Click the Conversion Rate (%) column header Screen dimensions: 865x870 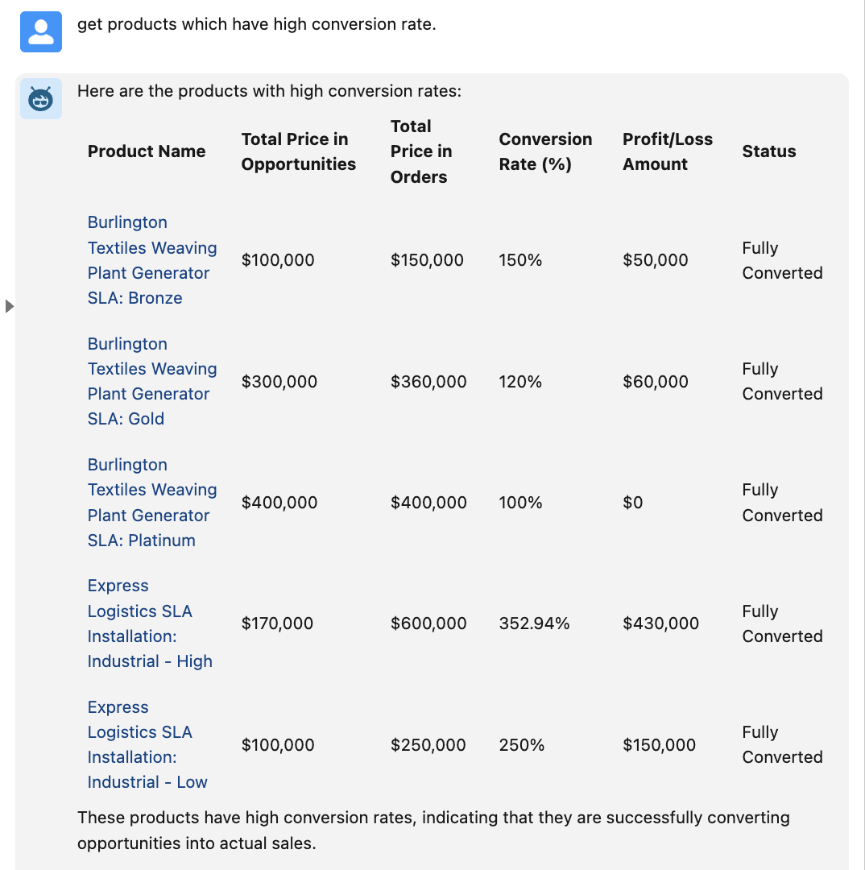545,151
